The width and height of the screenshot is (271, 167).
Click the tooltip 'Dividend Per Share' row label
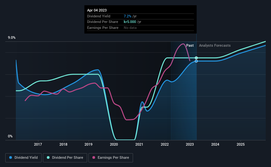click(x=103, y=22)
